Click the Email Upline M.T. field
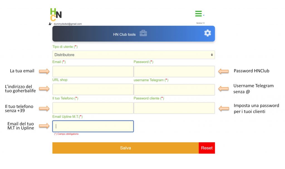 click(93, 126)
